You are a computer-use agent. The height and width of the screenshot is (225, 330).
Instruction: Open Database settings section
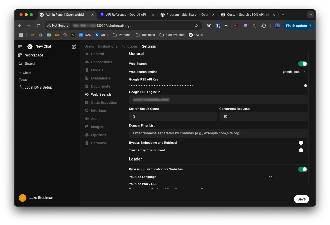(x=96, y=143)
